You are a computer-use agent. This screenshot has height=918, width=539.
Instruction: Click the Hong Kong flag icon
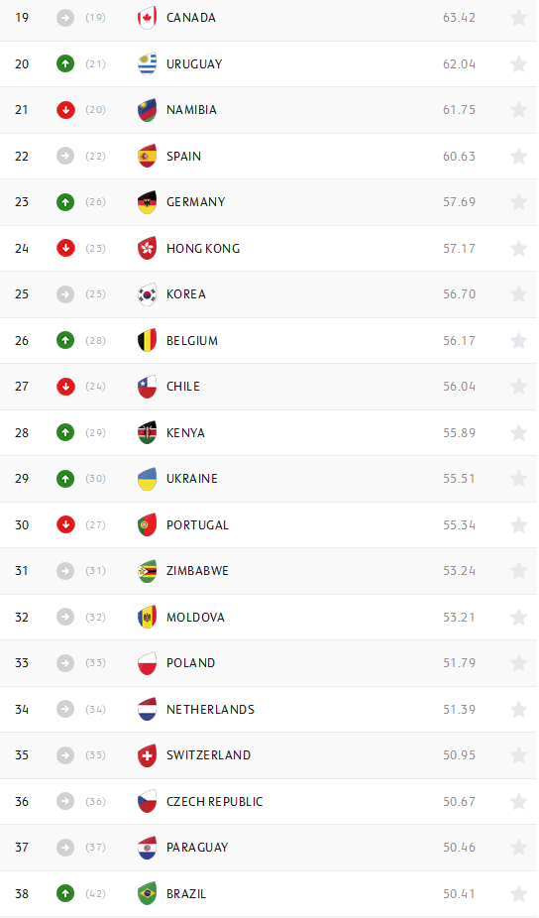(147, 248)
